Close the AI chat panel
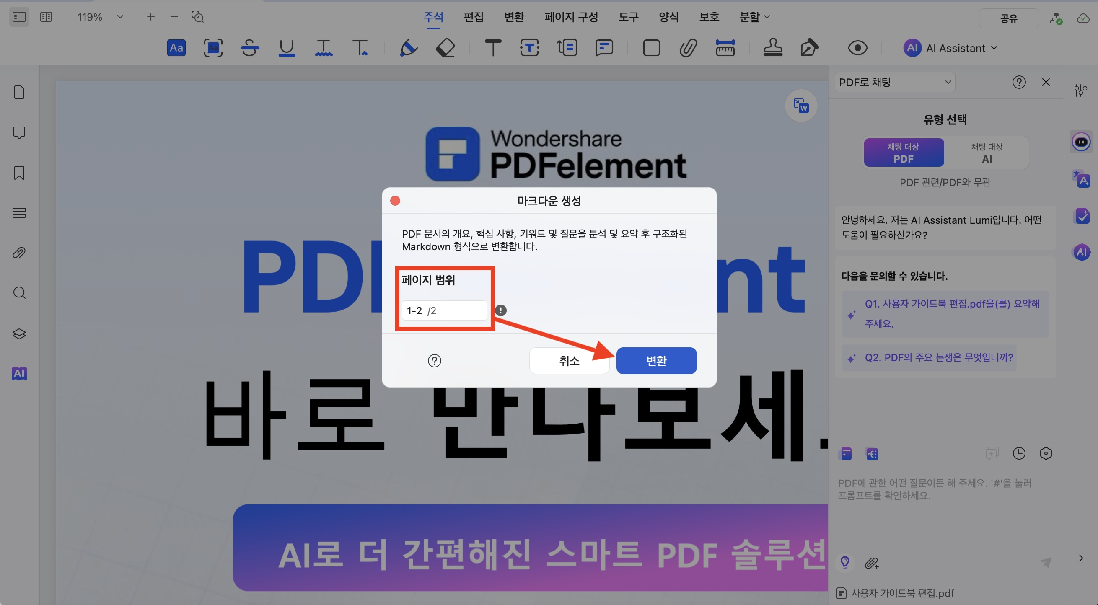1098x605 pixels. [x=1046, y=82]
